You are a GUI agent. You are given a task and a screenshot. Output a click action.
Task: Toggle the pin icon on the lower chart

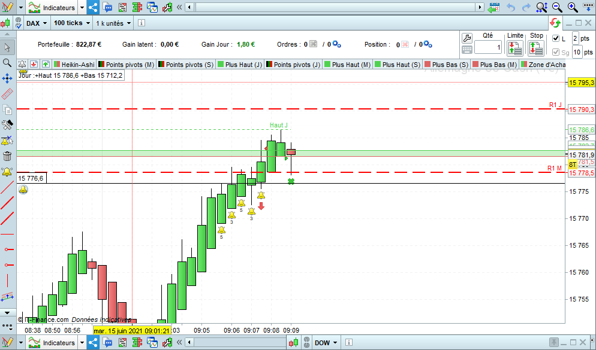554,342
